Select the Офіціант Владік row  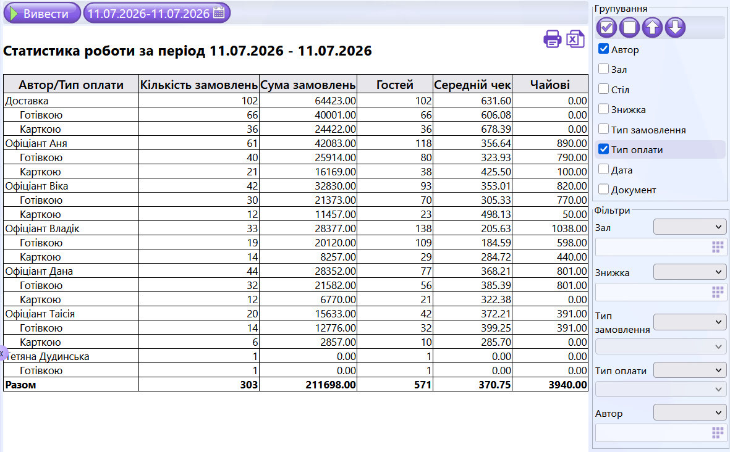pos(295,228)
